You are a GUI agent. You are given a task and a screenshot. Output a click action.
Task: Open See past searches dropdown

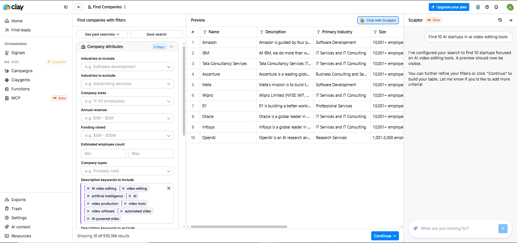click(102, 34)
